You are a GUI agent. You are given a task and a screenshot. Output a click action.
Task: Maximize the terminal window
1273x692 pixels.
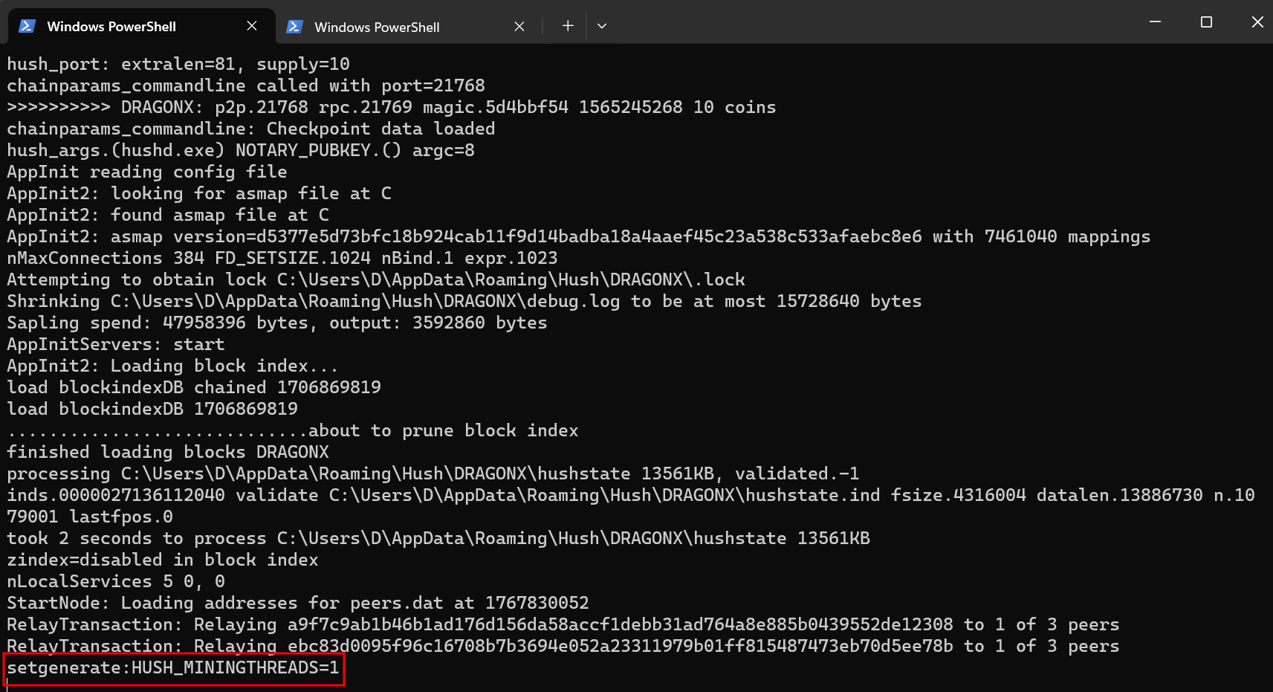(x=1206, y=22)
